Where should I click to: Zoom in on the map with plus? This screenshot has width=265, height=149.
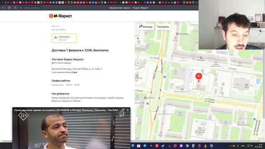[x=138, y=38]
